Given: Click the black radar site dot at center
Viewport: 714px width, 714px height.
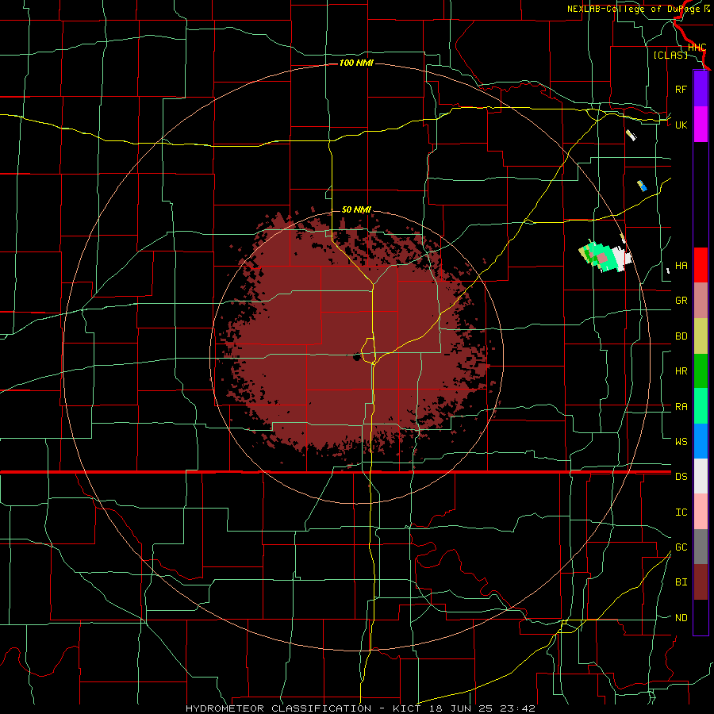Looking at the screenshot, I should coord(356,358).
